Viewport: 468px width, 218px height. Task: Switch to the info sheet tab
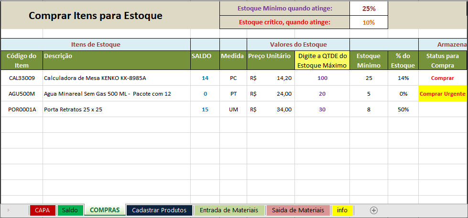pyautogui.click(x=342, y=210)
